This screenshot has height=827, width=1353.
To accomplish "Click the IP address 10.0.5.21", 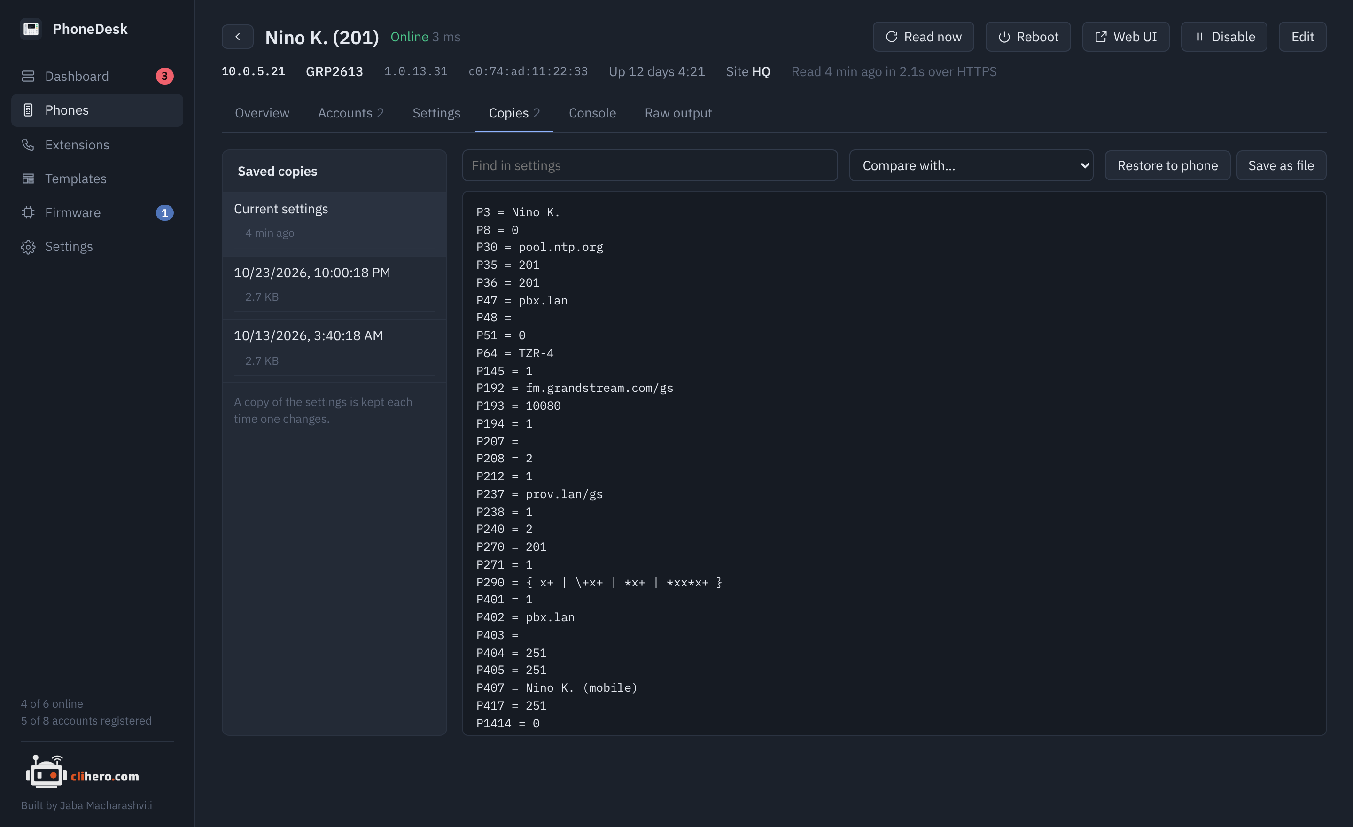I will pyautogui.click(x=253, y=72).
